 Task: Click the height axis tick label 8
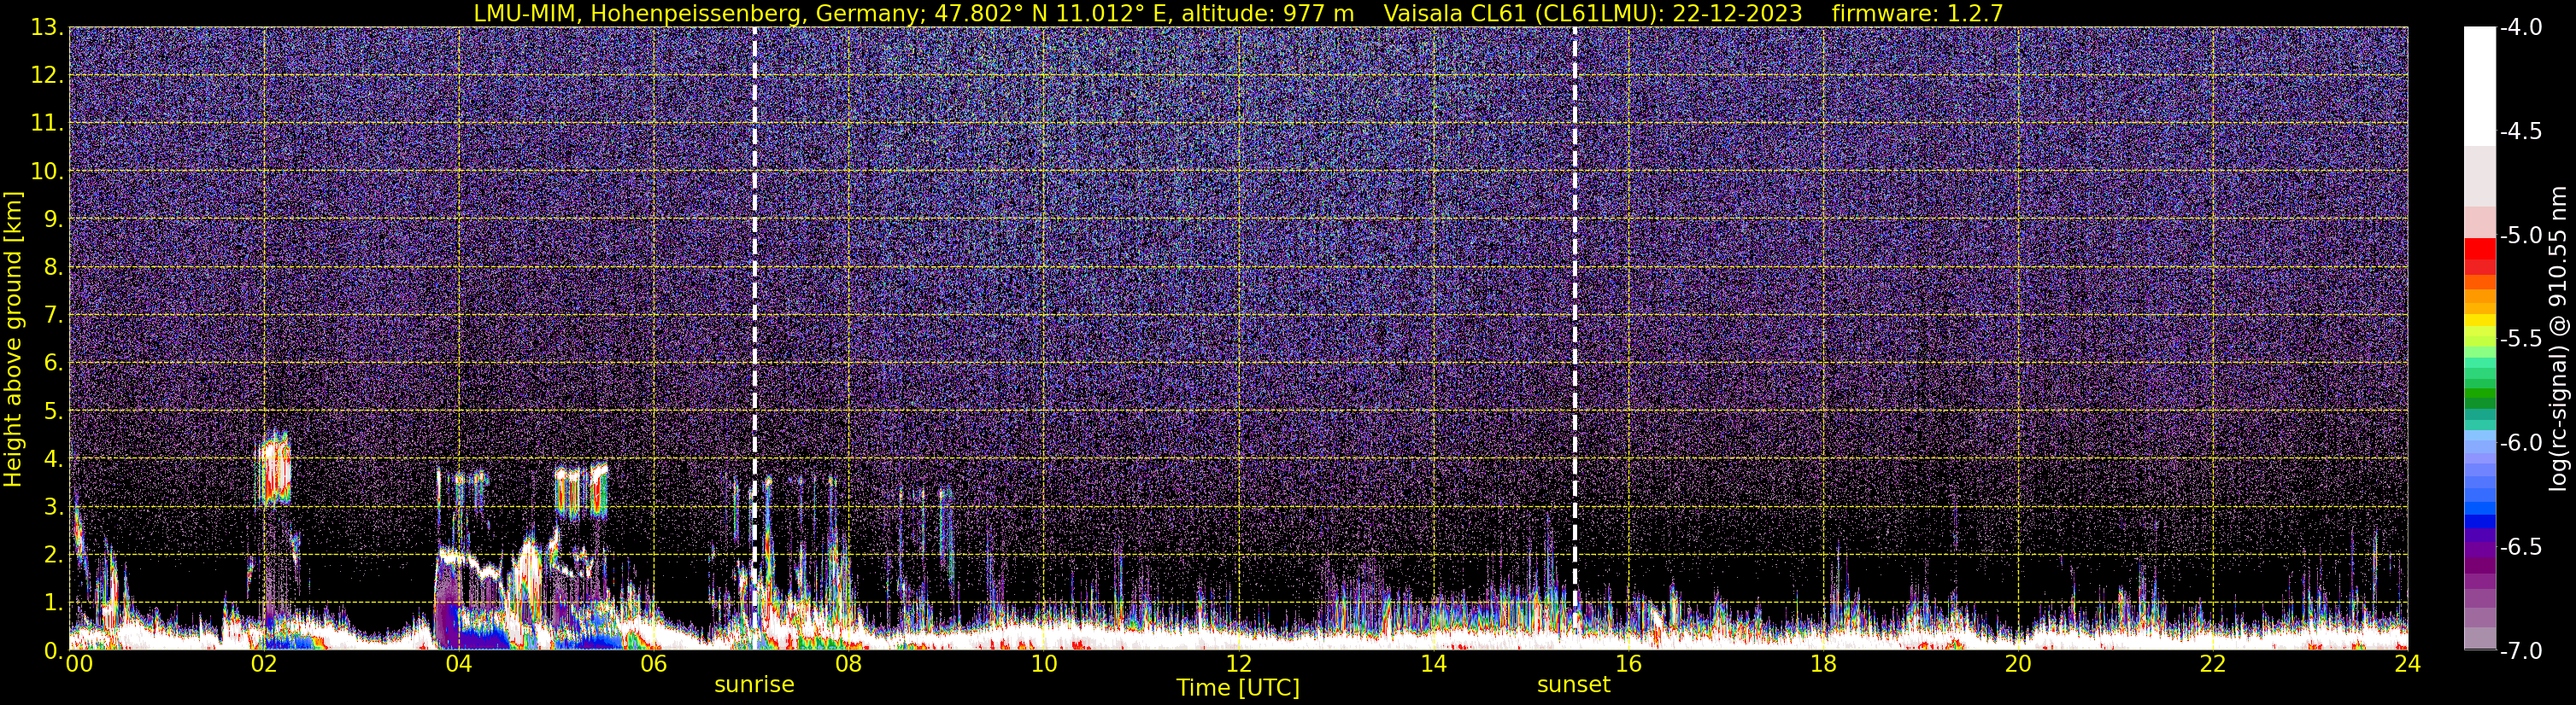click(54, 266)
